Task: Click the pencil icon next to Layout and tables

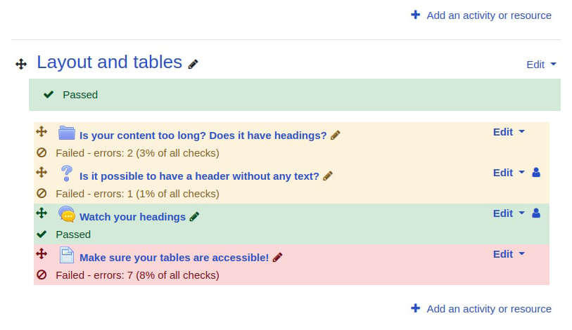Action: coord(193,64)
